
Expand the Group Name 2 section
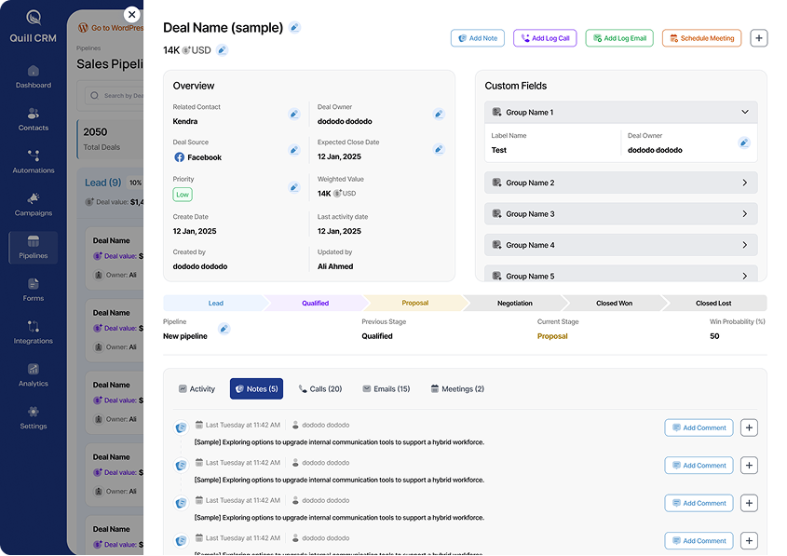point(744,183)
